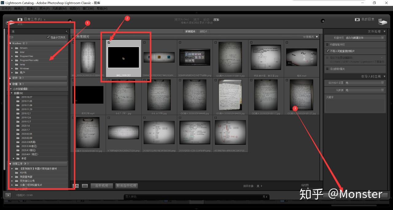Click the grid view icon below thumbnails
The width and height of the screenshot is (393, 210).
tap(75, 186)
